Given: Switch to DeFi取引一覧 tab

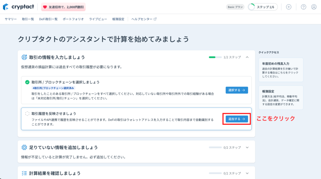Looking at the screenshot, I should [x=48, y=19].
